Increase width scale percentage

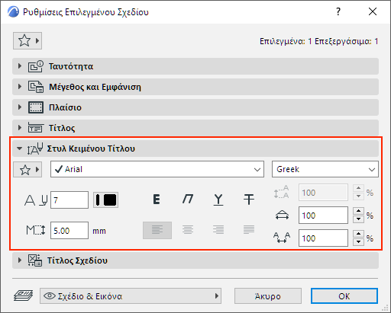click(358, 211)
